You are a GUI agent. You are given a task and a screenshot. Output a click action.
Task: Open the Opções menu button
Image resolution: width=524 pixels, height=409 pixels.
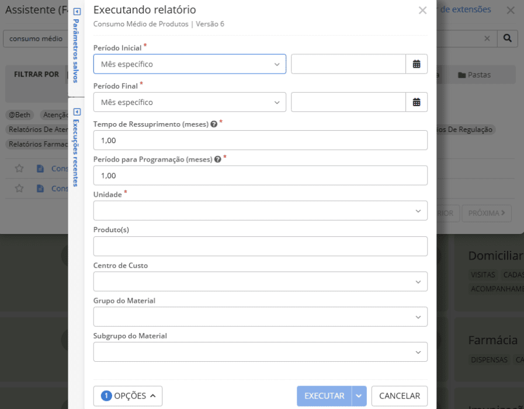128,396
